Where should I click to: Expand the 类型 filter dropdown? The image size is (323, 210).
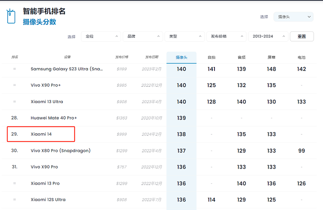pos(185,37)
